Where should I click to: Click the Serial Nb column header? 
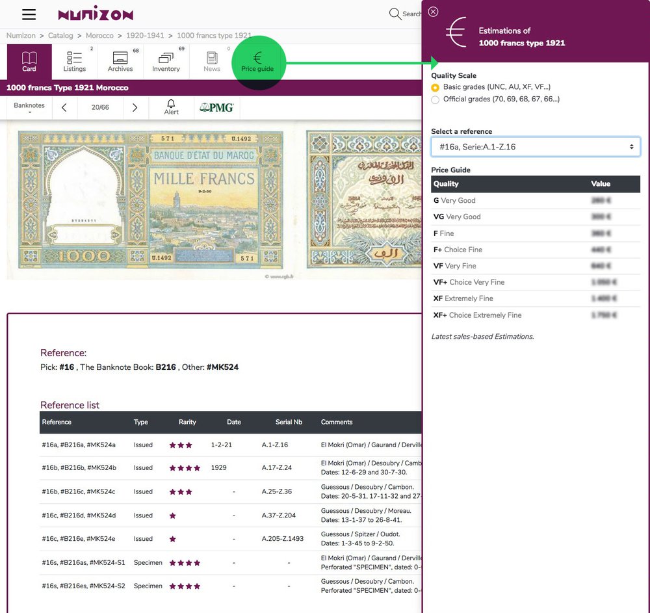289,422
